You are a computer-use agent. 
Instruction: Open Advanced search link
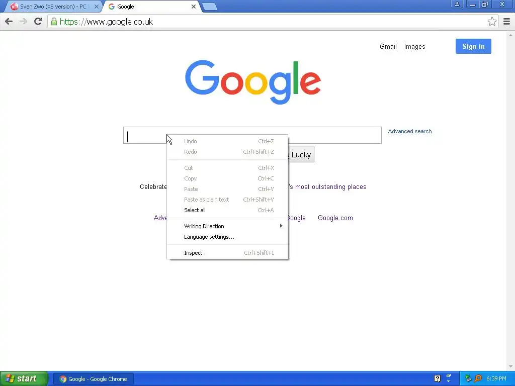[409, 131]
